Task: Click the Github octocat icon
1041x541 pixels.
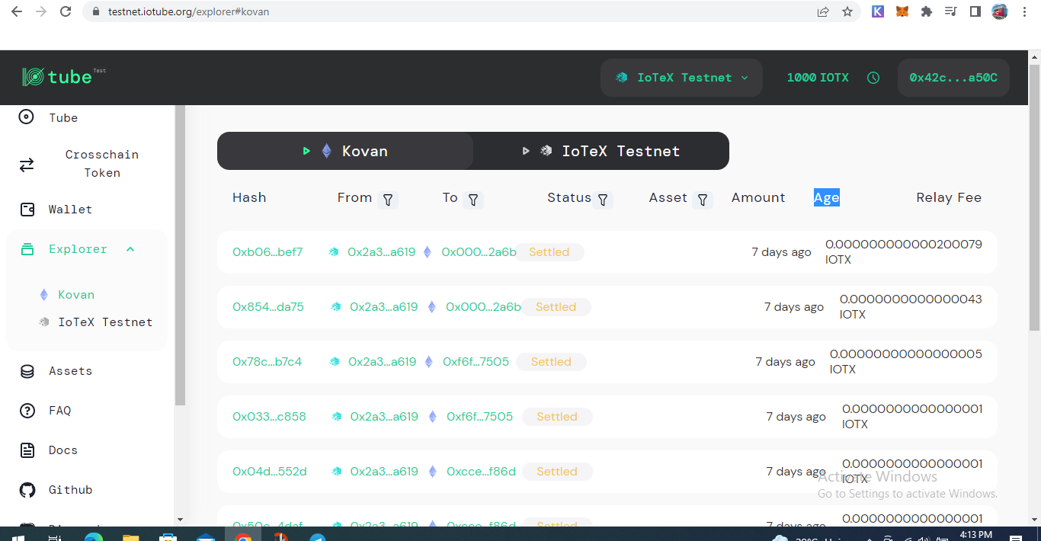Action: (x=27, y=490)
